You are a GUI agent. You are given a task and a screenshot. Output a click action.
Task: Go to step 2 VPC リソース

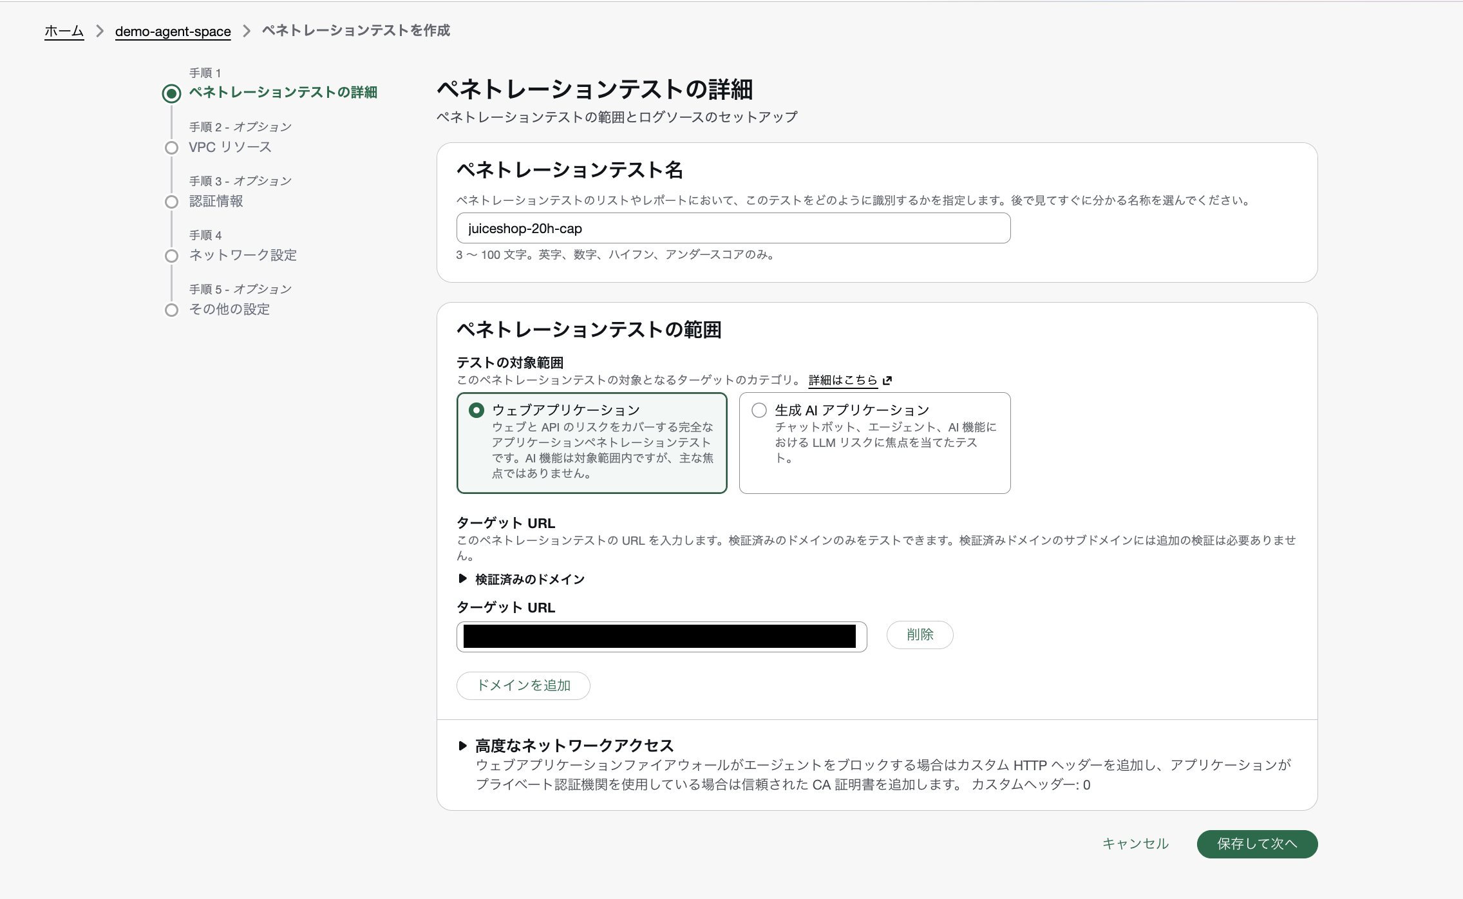click(230, 147)
